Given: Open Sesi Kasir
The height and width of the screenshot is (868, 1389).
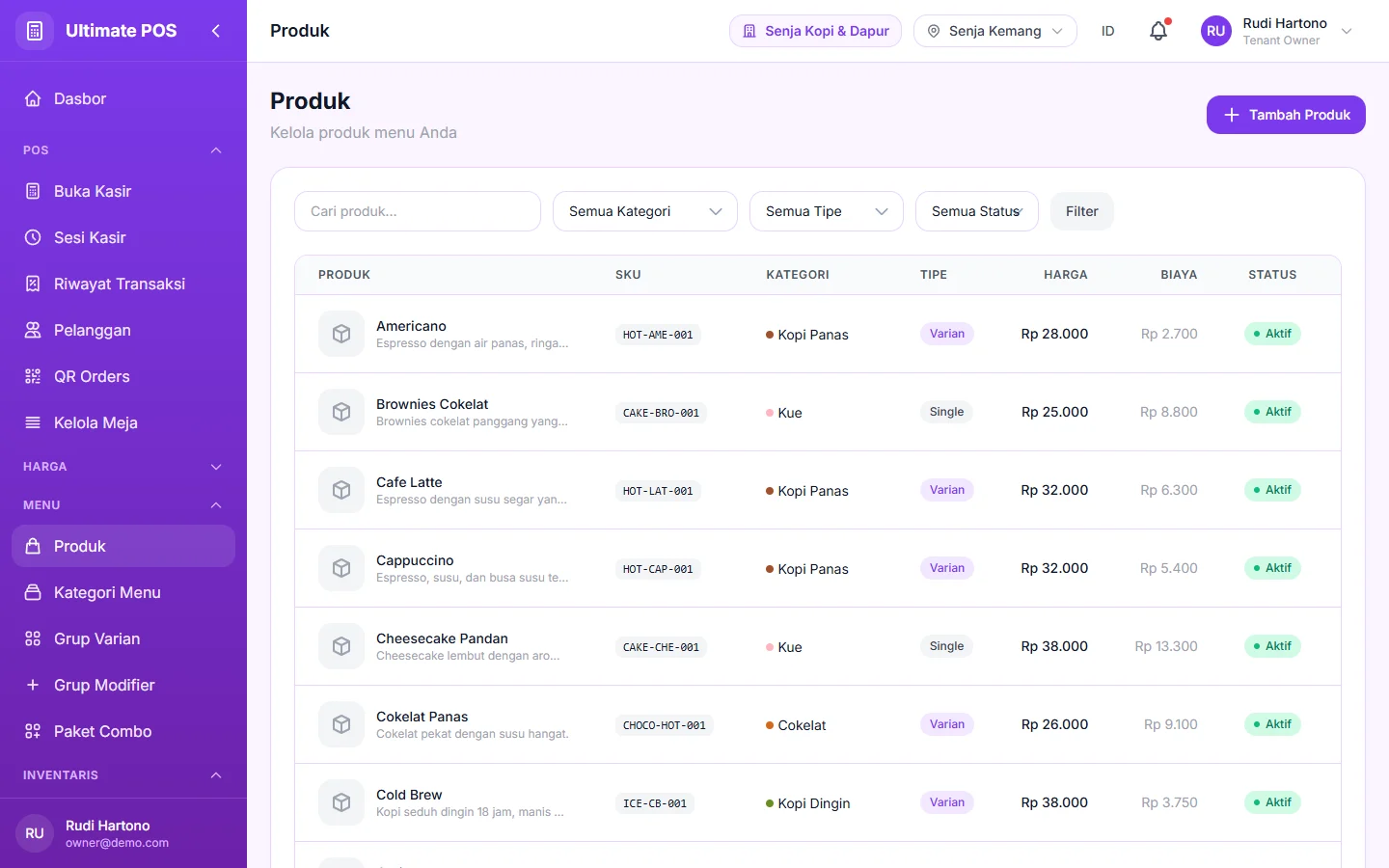Looking at the screenshot, I should tap(123, 237).
